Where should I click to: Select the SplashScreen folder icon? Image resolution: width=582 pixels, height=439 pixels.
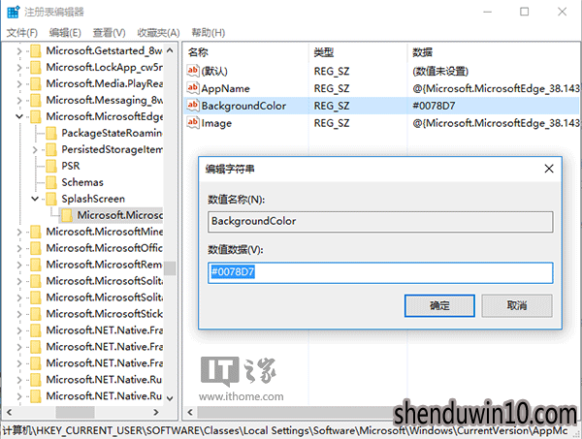tap(51, 199)
